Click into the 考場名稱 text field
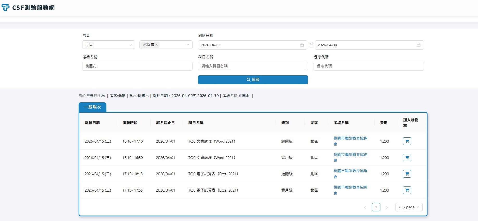 [x=137, y=66]
